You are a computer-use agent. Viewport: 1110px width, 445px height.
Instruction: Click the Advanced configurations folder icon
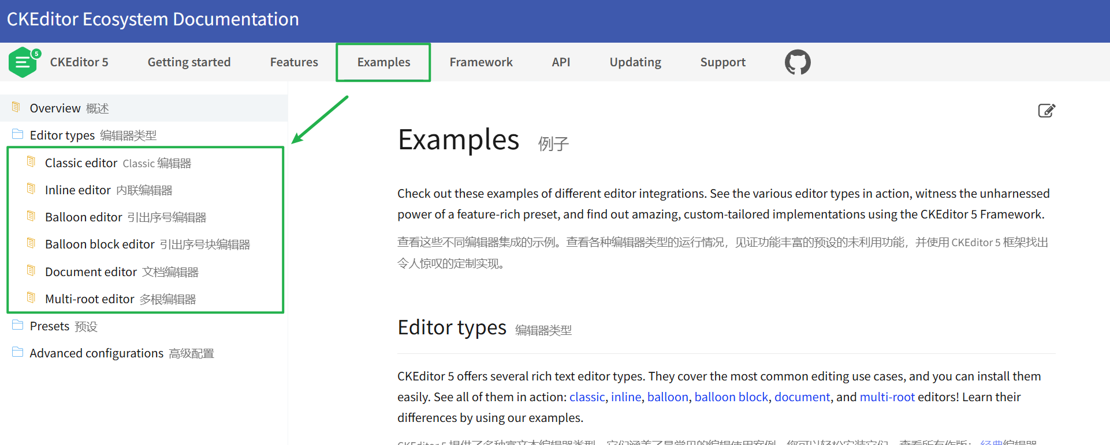click(x=17, y=352)
